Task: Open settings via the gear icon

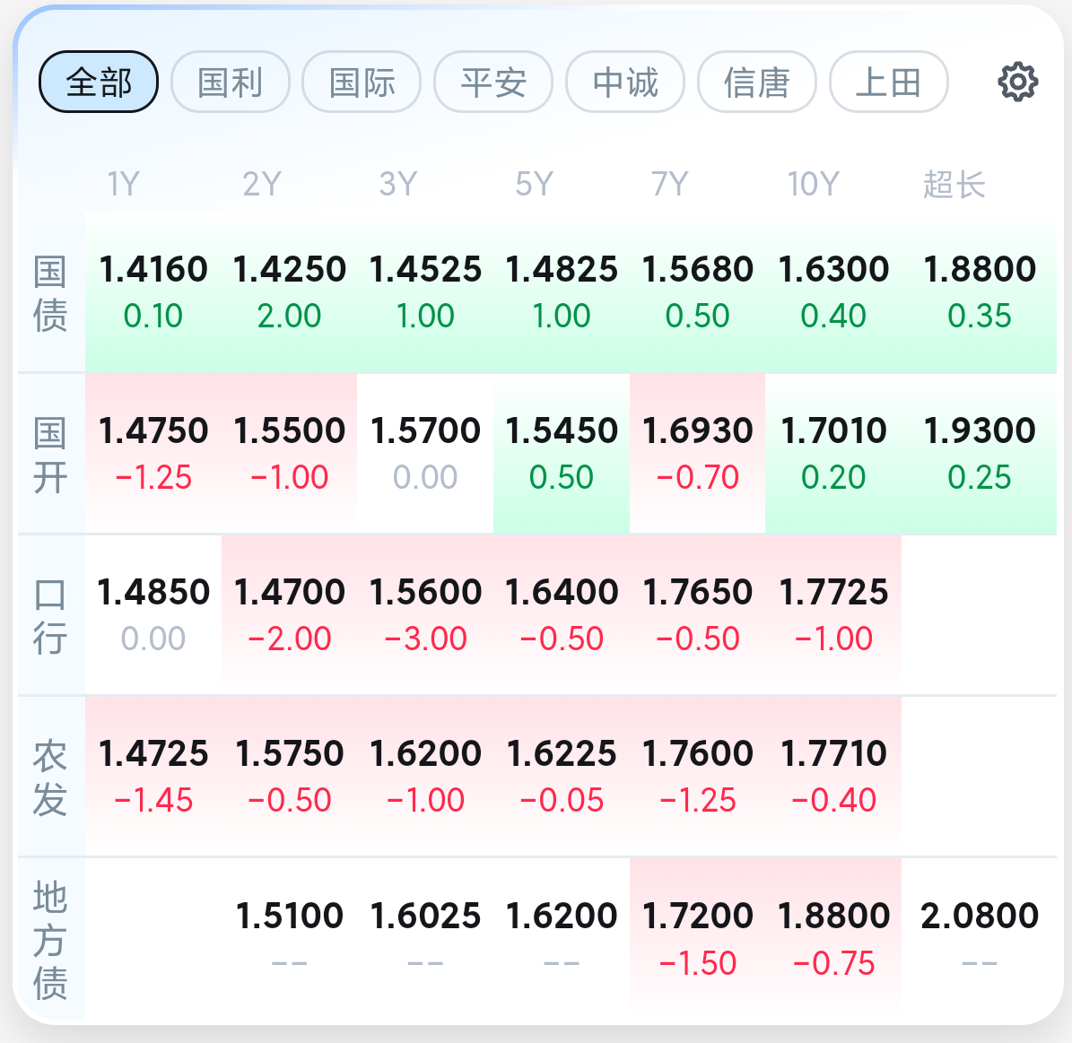Action: (1018, 82)
